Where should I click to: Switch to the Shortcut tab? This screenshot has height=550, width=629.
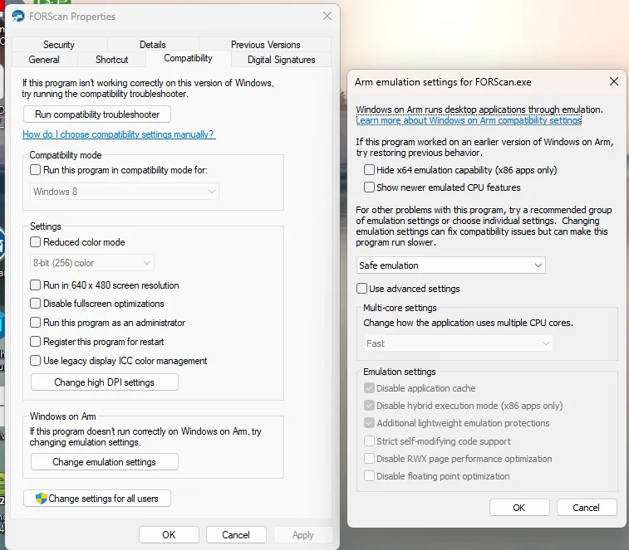click(x=111, y=60)
